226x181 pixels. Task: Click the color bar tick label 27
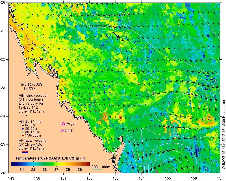coord(56,169)
